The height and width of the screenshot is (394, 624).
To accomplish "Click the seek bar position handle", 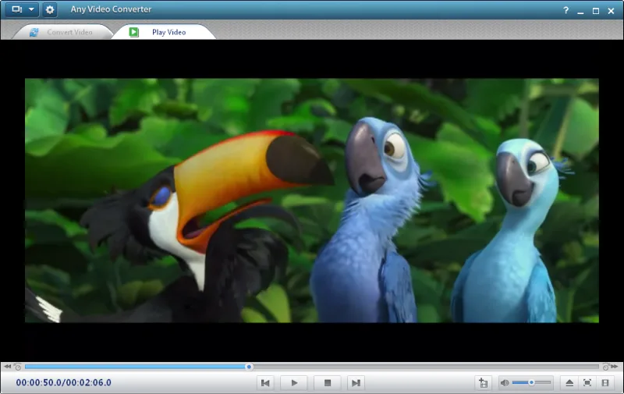I will point(249,367).
